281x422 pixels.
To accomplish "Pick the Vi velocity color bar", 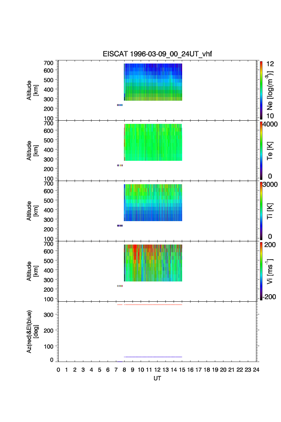I will point(261,271).
